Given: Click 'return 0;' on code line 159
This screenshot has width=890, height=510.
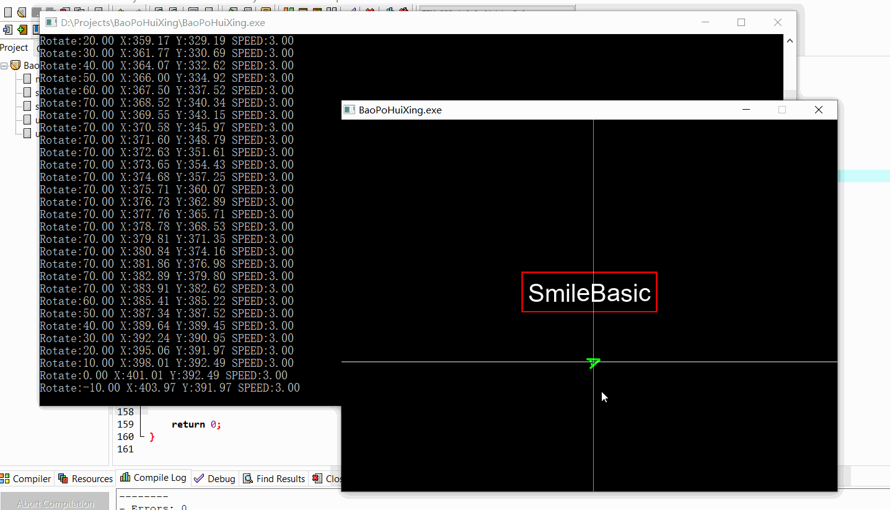Looking at the screenshot, I should coord(196,424).
